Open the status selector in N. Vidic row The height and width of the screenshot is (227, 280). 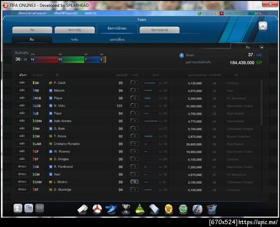[x=22, y=106]
